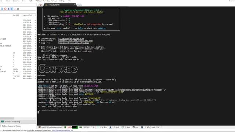Select the tar file row with size 772 841

[x=18, y=71]
